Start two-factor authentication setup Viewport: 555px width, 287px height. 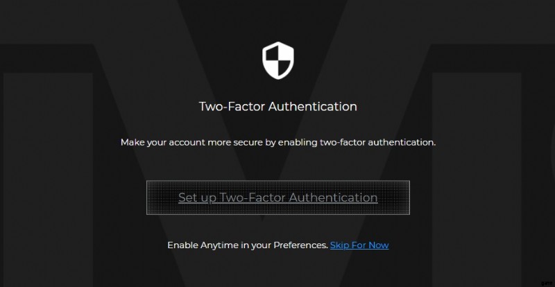[x=277, y=198]
